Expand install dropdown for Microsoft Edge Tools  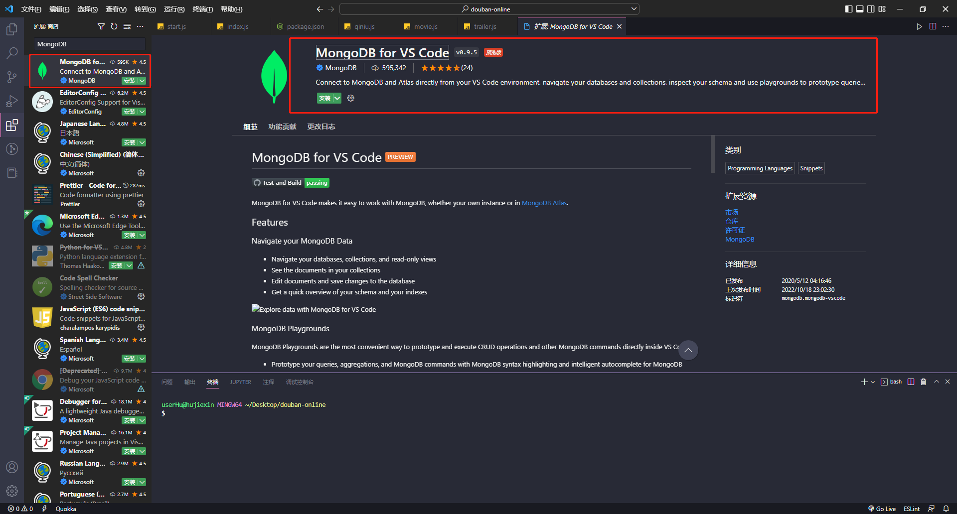point(142,235)
